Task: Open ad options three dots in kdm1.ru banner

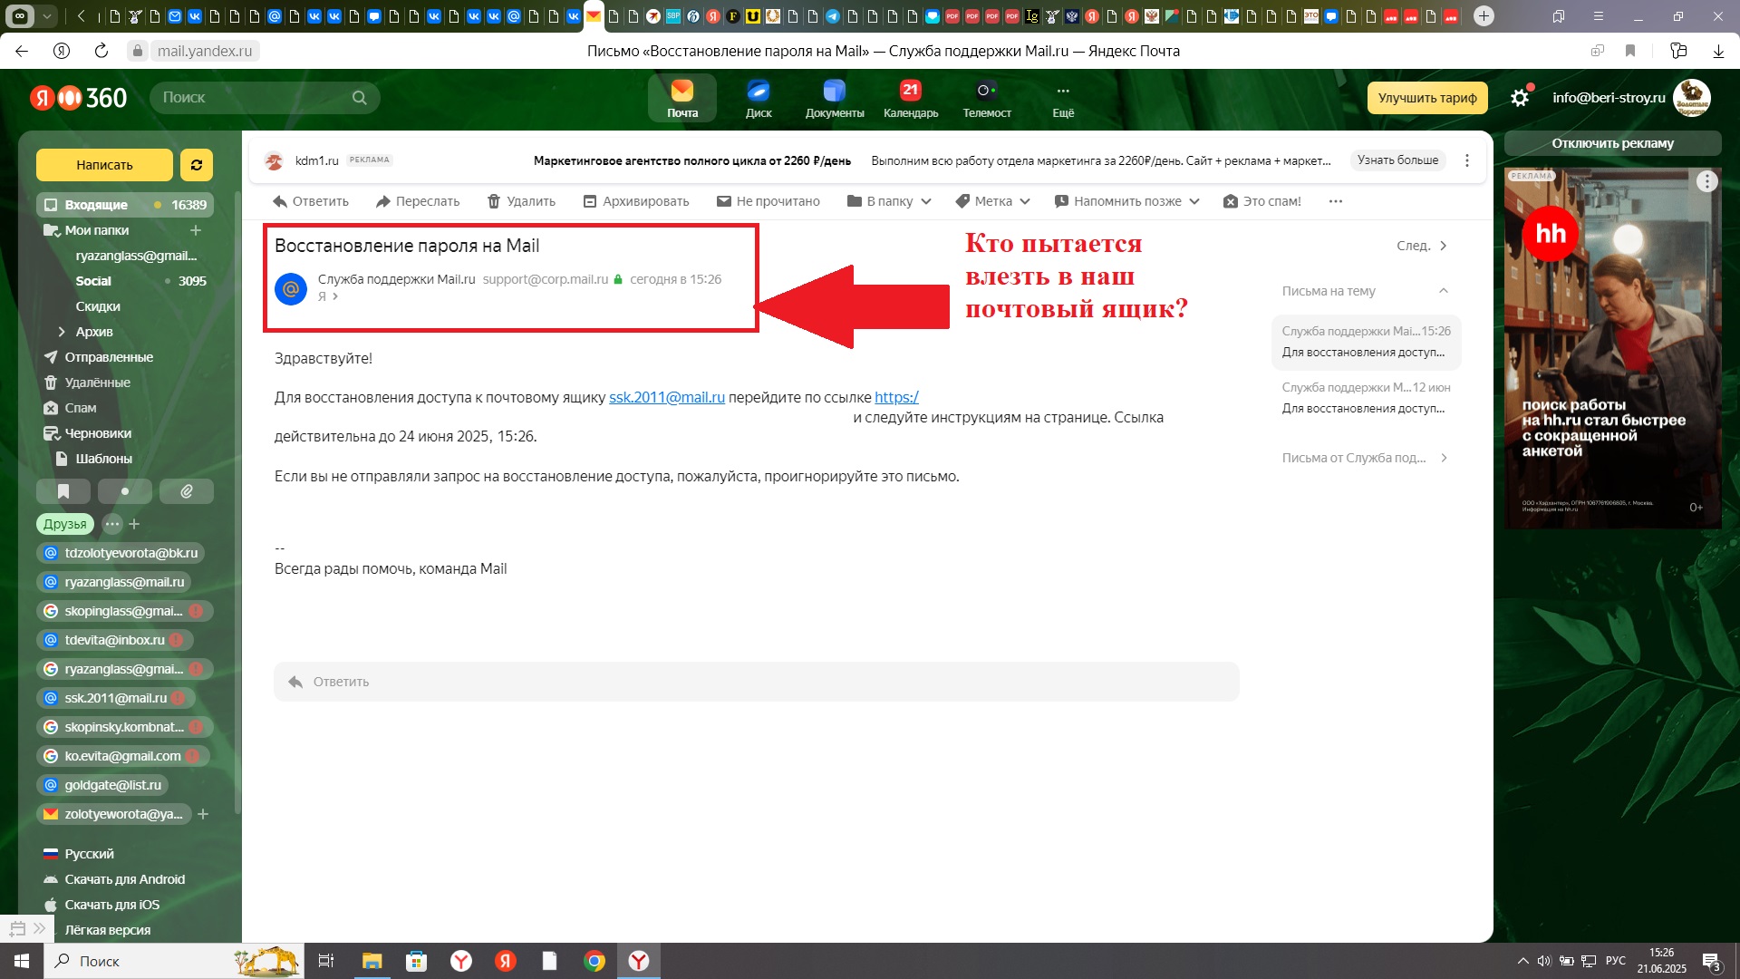Action: [x=1467, y=160]
